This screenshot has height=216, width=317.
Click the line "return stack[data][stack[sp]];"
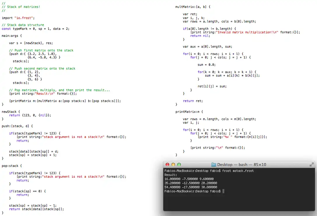click(36, 209)
